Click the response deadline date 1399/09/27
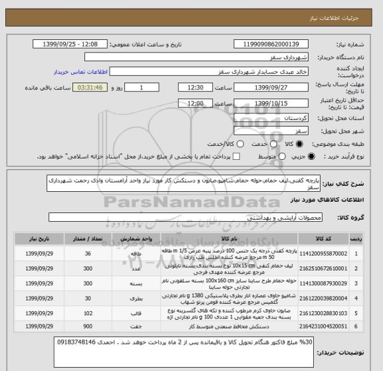Image resolution: width=383 pixels, height=371 pixels. 271,87
